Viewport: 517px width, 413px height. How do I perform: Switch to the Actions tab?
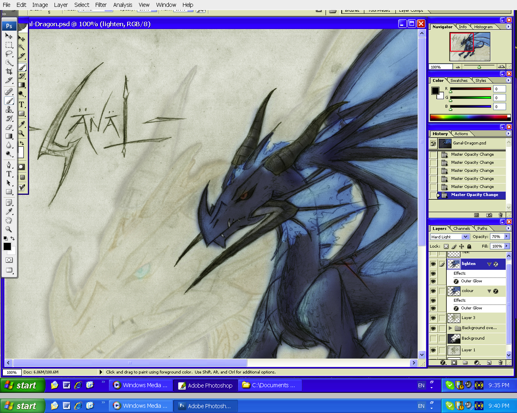(x=461, y=133)
